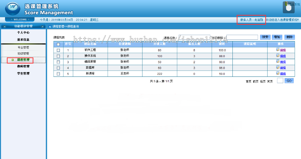Screen dimensions: 301x159
Task: Click the 王老师 teacher cell
Action: [125, 73]
